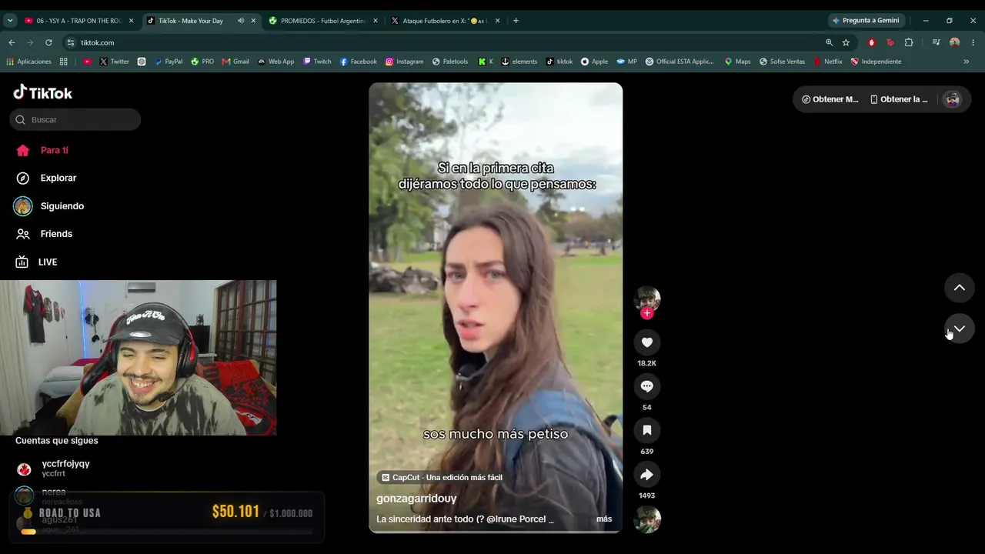Image resolution: width=985 pixels, height=554 pixels.
Task: Open the Chrome three-dot menu
Action: (x=973, y=42)
